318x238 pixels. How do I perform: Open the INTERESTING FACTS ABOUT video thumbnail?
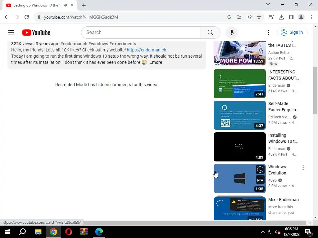239,84
